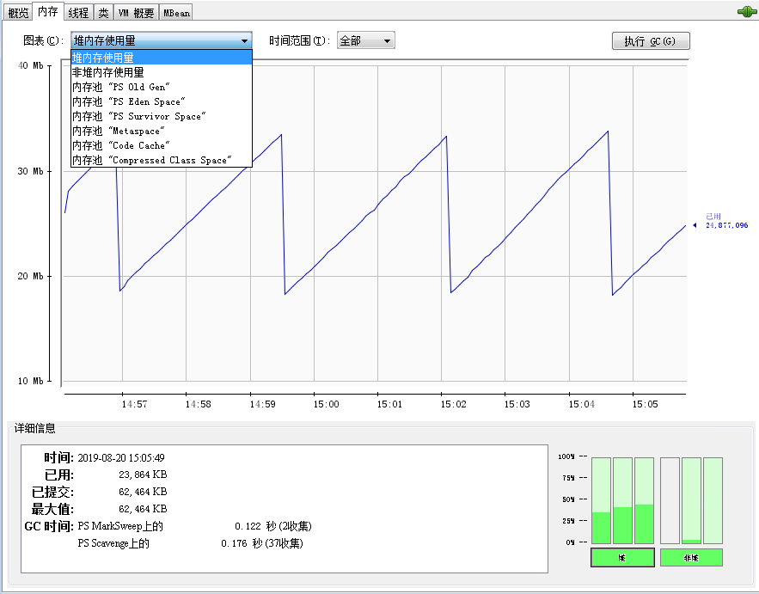Click the 非堆 non-heap button under bars
The image size is (759, 594).
point(691,558)
